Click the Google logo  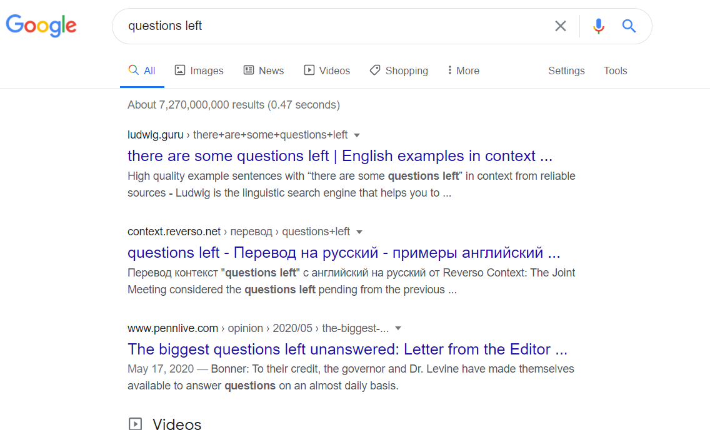(41, 26)
